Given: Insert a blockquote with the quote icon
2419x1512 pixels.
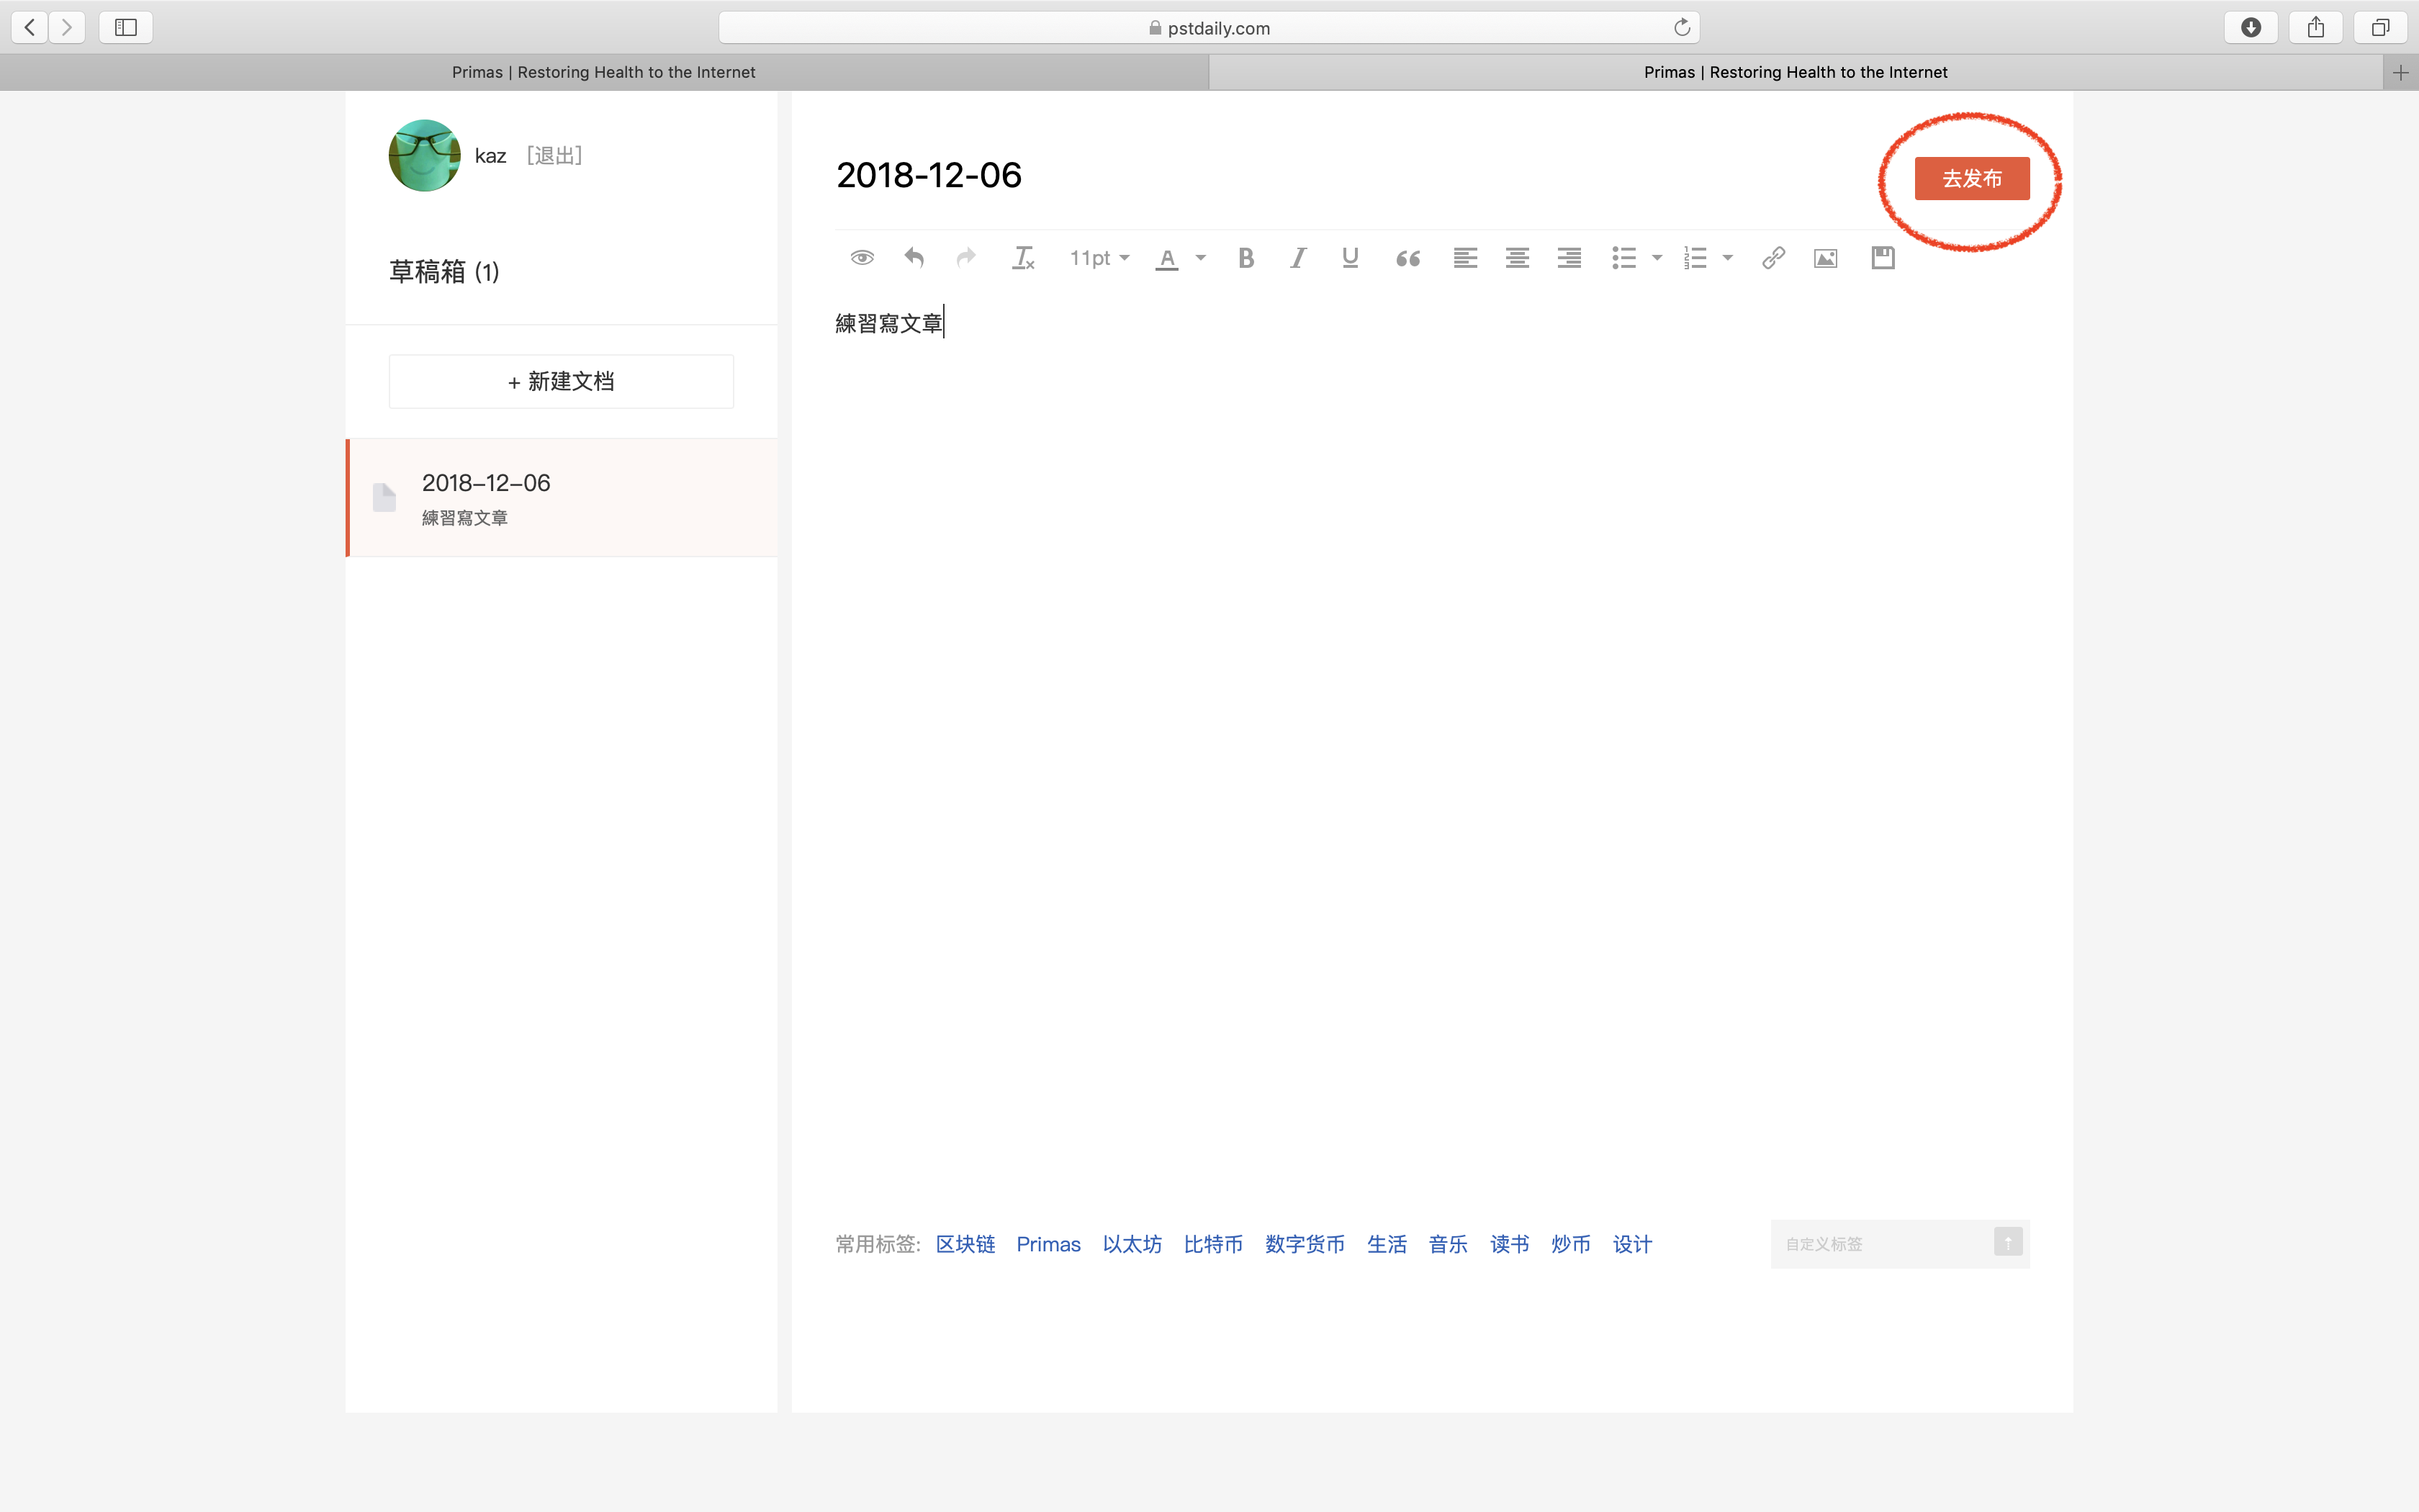Looking at the screenshot, I should pos(1407,258).
